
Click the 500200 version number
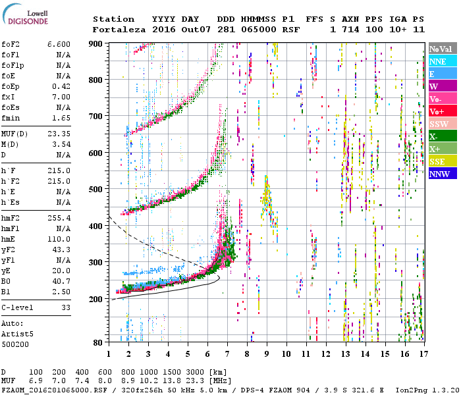coord(15,344)
